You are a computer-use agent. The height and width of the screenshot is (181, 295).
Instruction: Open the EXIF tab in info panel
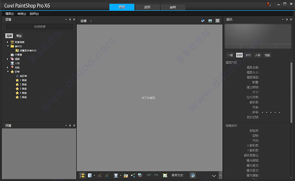239,55
